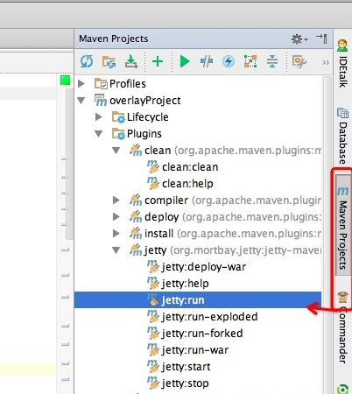Open the Database side tab
This screenshot has height=394, width=352.
coord(342,136)
